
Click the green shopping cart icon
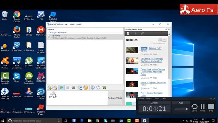tap(104, 87)
